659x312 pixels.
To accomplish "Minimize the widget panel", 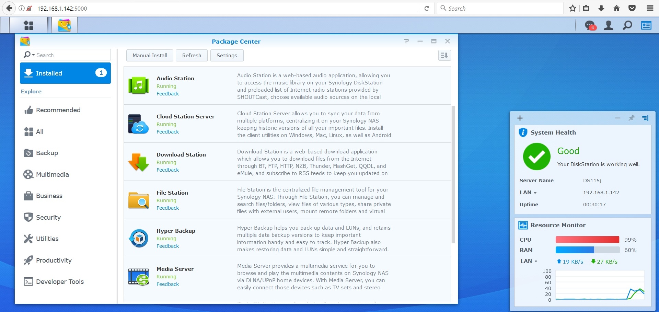I will [x=618, y=118].
